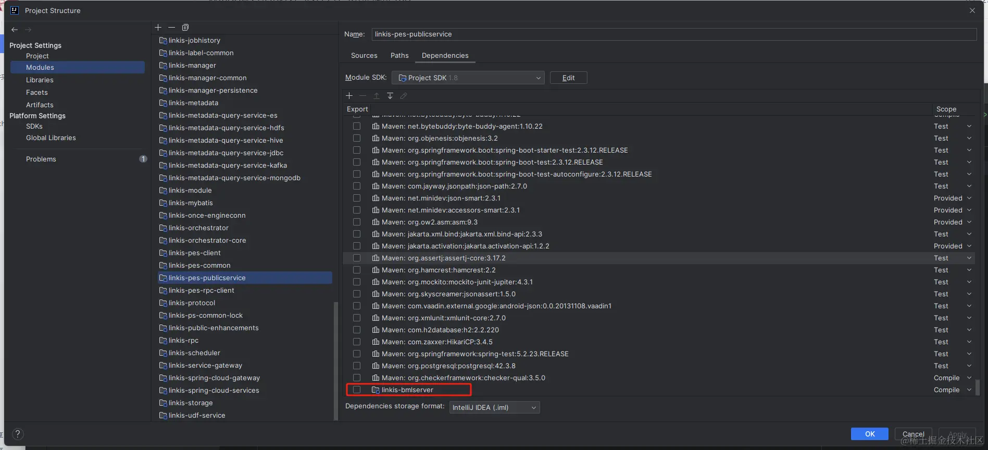Screen dimensions: 988x450
Task: Click library icon of json-path:2.7.0 dependency
Action: point(376,186)
